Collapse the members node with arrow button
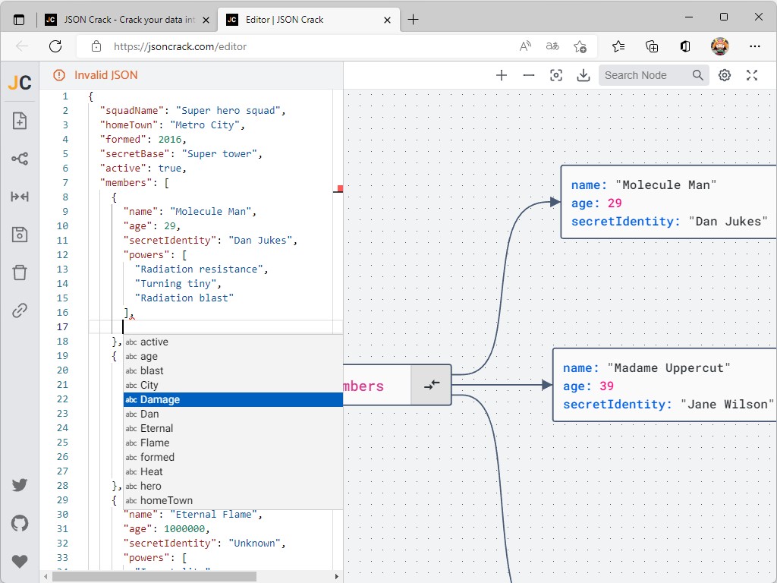The image size is (777, 583). coord(431,385)
